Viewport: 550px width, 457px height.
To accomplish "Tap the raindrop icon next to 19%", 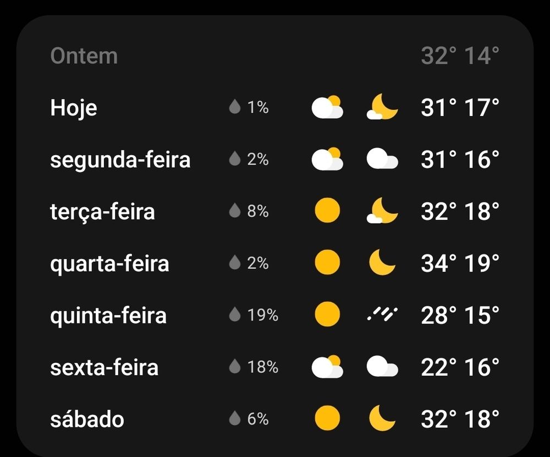I will pyautogui.click(x=235, y=314).
